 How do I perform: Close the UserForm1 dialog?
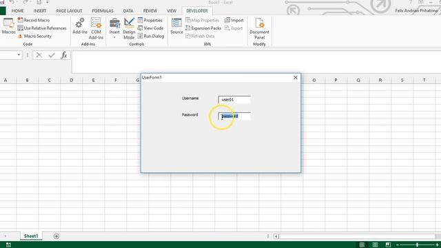pyautogui.click(x=296, y=77)
